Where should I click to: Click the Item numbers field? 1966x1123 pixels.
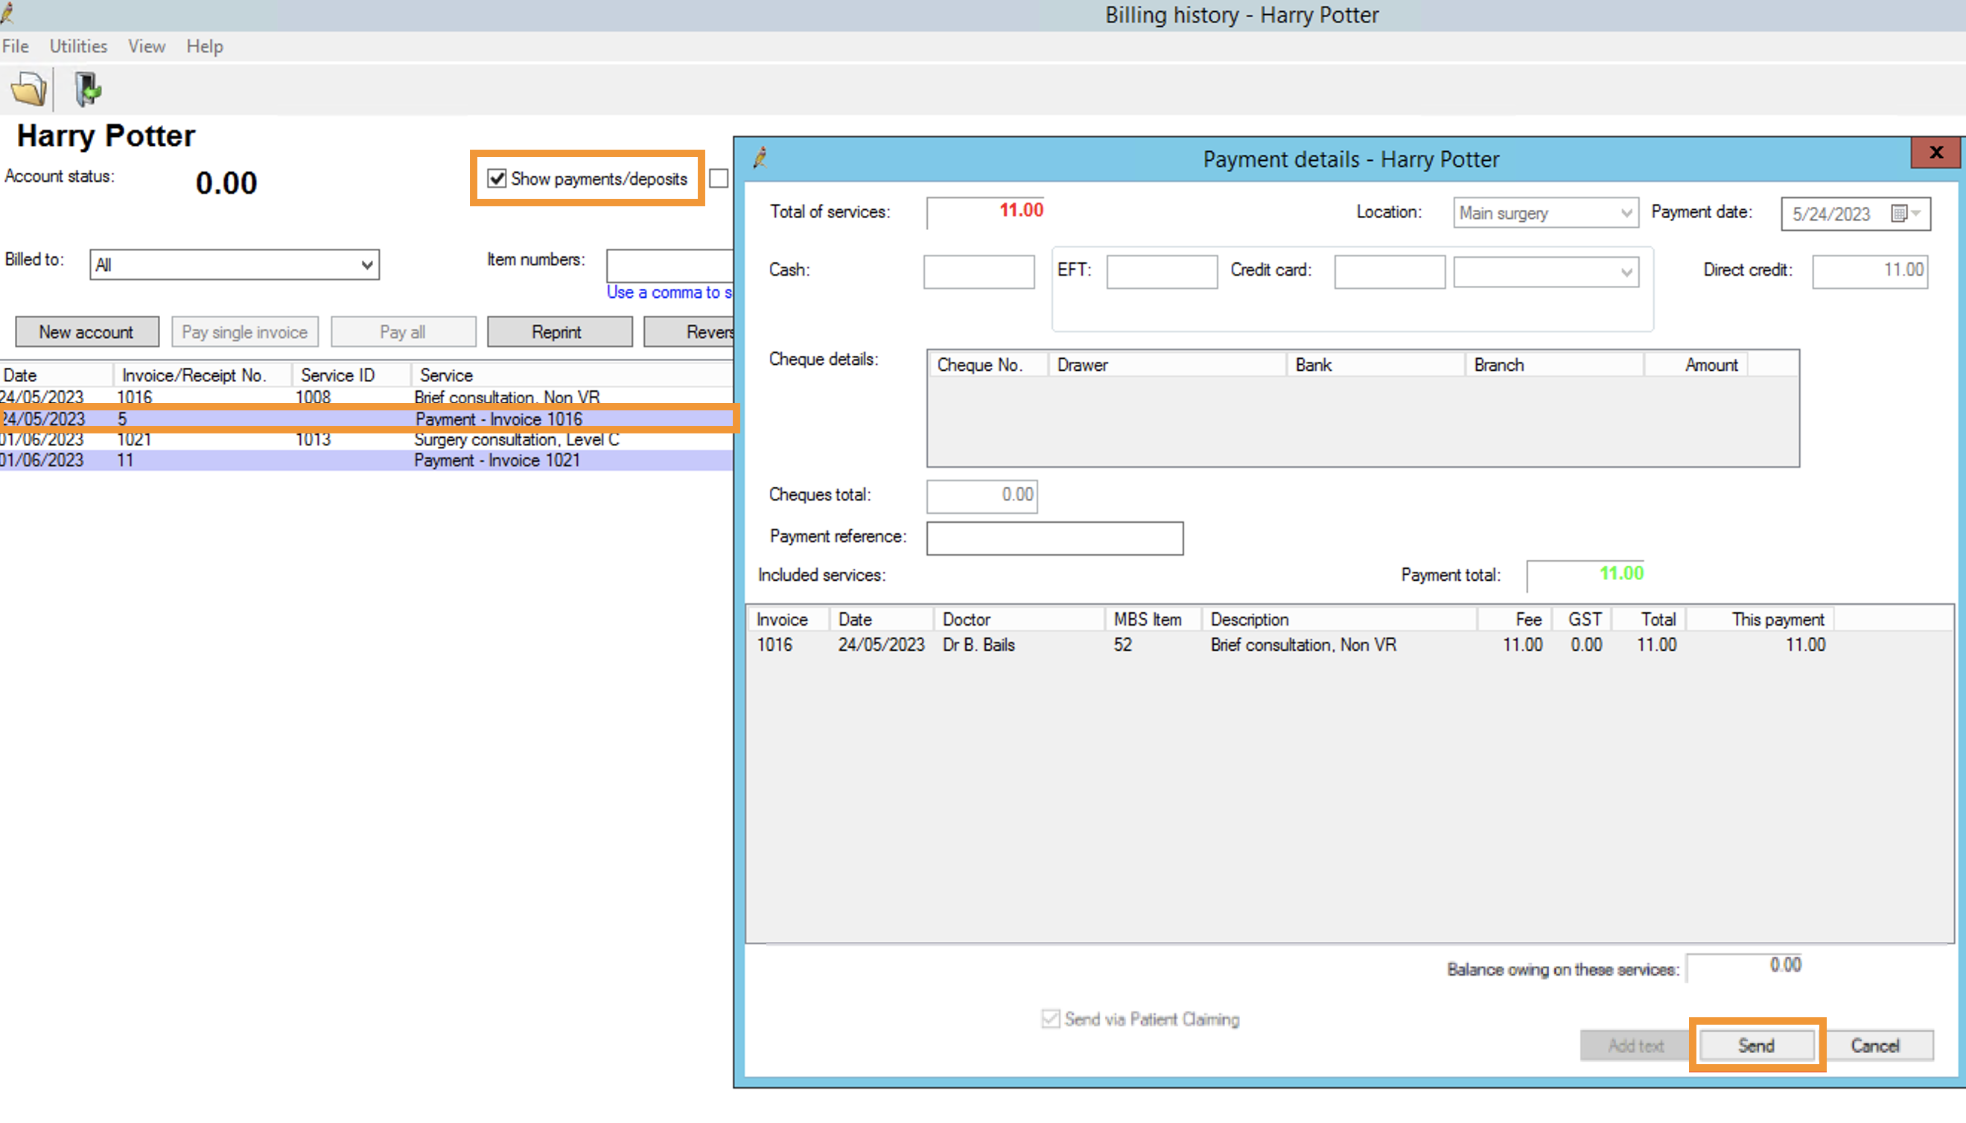(669, 264)
